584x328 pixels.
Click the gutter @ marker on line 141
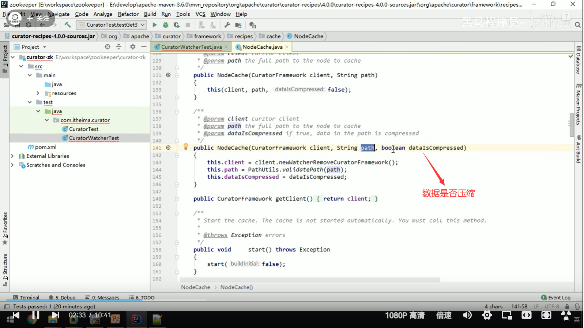click(168, 148)
